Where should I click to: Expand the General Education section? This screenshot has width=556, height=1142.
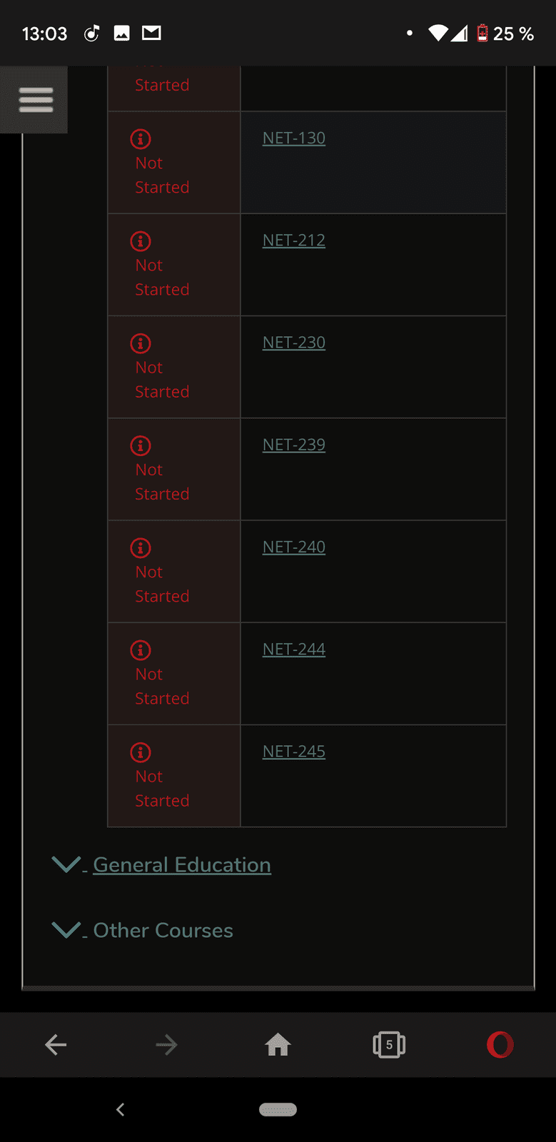click(x=181, y=865)
